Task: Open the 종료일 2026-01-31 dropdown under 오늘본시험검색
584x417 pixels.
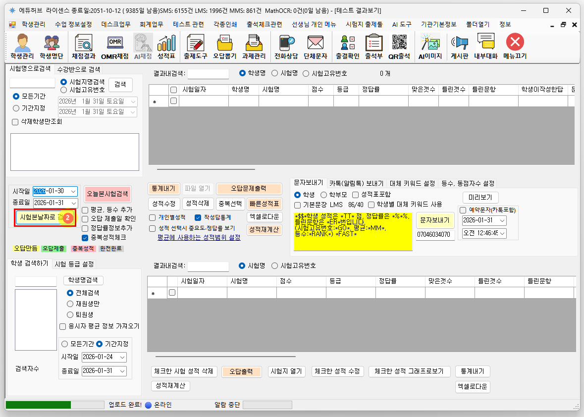Action: [73, 203]
